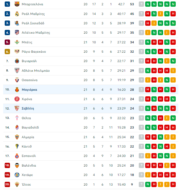Image resolution: width=181 pixels, height=190 pixels.
Task: Select the Sevilla club crest icon
Action: (x=17, y=108)
